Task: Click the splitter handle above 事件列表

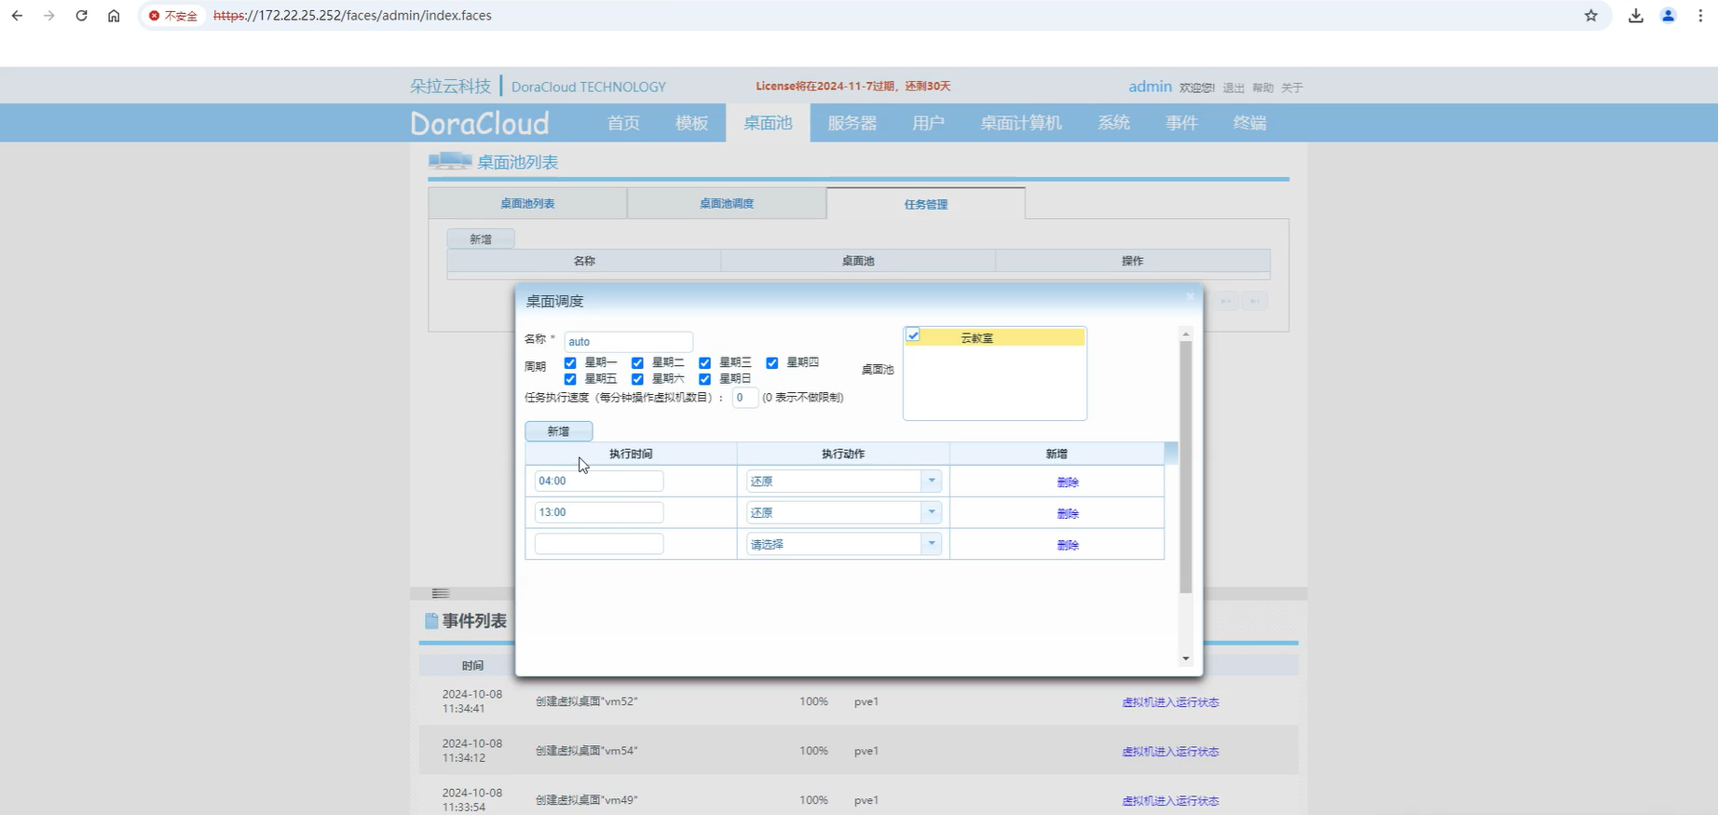Action: 441,593
